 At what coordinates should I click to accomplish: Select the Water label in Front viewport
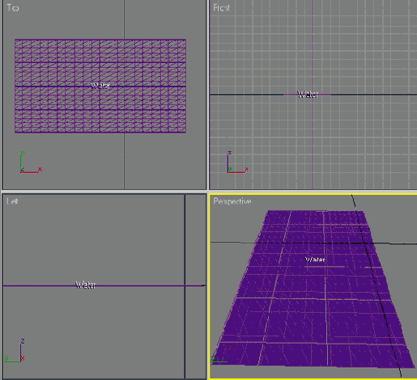point(308,95)
